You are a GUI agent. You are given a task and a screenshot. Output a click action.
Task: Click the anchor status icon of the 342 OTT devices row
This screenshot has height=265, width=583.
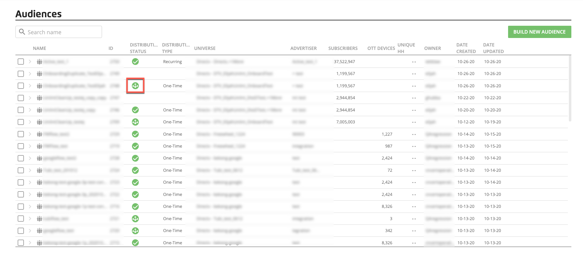[135, 231]
